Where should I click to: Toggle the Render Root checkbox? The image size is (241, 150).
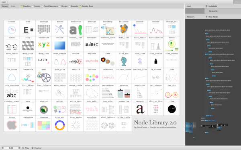(80, 6)
